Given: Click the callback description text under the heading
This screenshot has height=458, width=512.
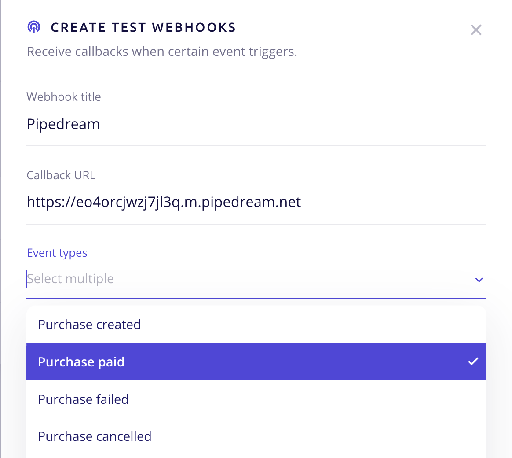Looking at the screenshot, I should pos(162,51).
